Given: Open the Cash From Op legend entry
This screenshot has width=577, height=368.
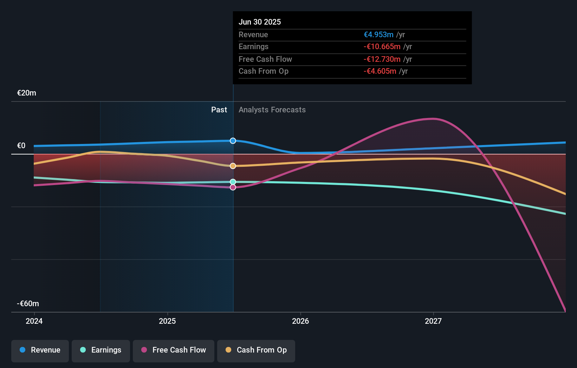Looking at the screenshot, I should click(256, 350).
